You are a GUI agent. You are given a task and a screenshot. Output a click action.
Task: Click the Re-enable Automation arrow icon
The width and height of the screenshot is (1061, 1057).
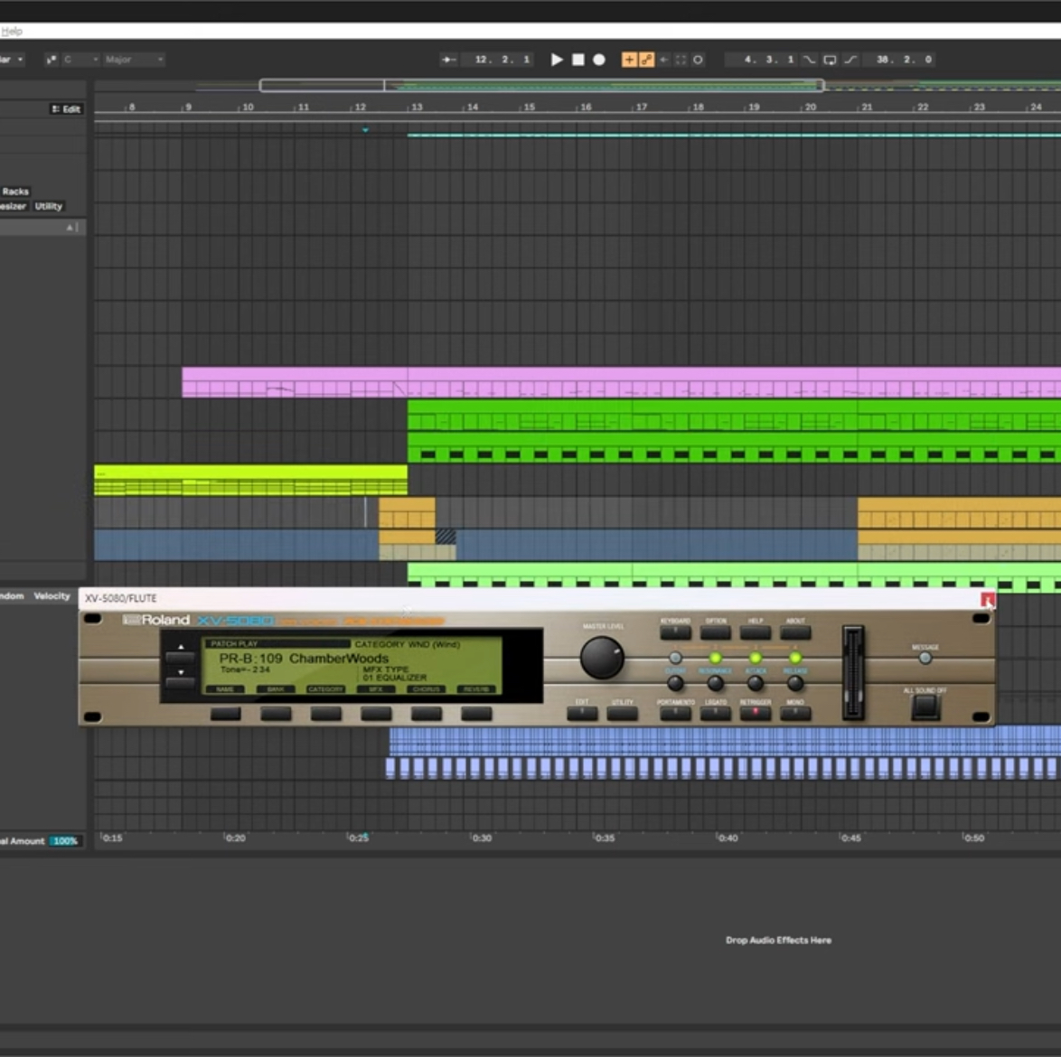click(663, 60)
